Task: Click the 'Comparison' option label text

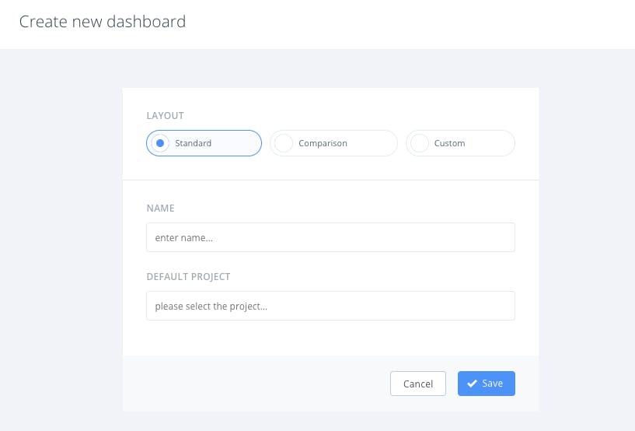Action: click(323, 143)
